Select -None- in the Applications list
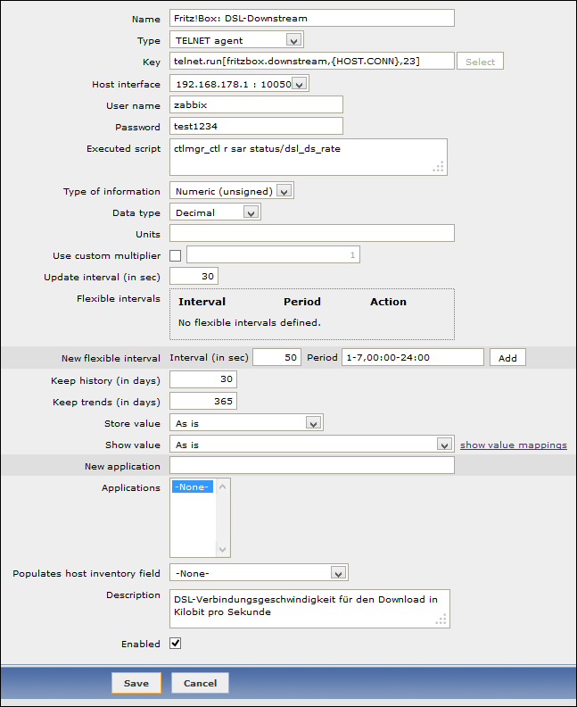577x707 pixels. (x=193, y=487)
